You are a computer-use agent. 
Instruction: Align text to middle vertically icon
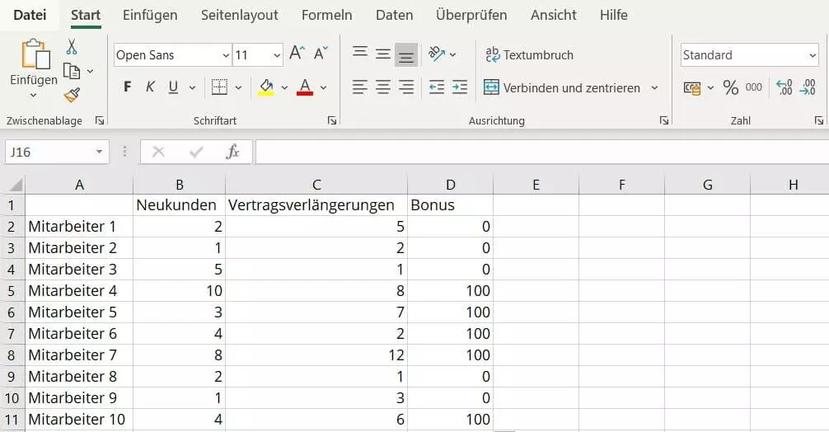[x=383, y=54]
